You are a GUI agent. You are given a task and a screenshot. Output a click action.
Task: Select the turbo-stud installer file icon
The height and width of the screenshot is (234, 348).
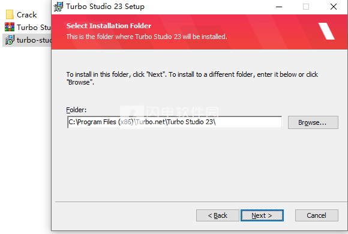[x=10, y=40]
